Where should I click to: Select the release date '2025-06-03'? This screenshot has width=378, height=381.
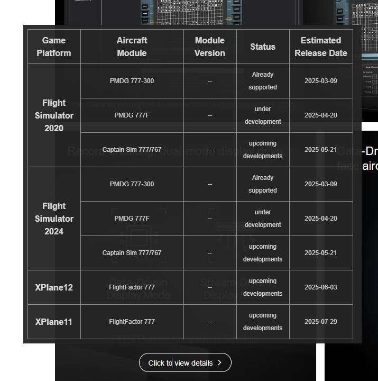tap(321, 287)
